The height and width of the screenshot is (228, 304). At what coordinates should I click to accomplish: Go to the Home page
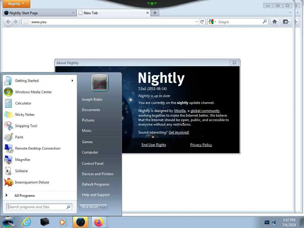[275, 22]
